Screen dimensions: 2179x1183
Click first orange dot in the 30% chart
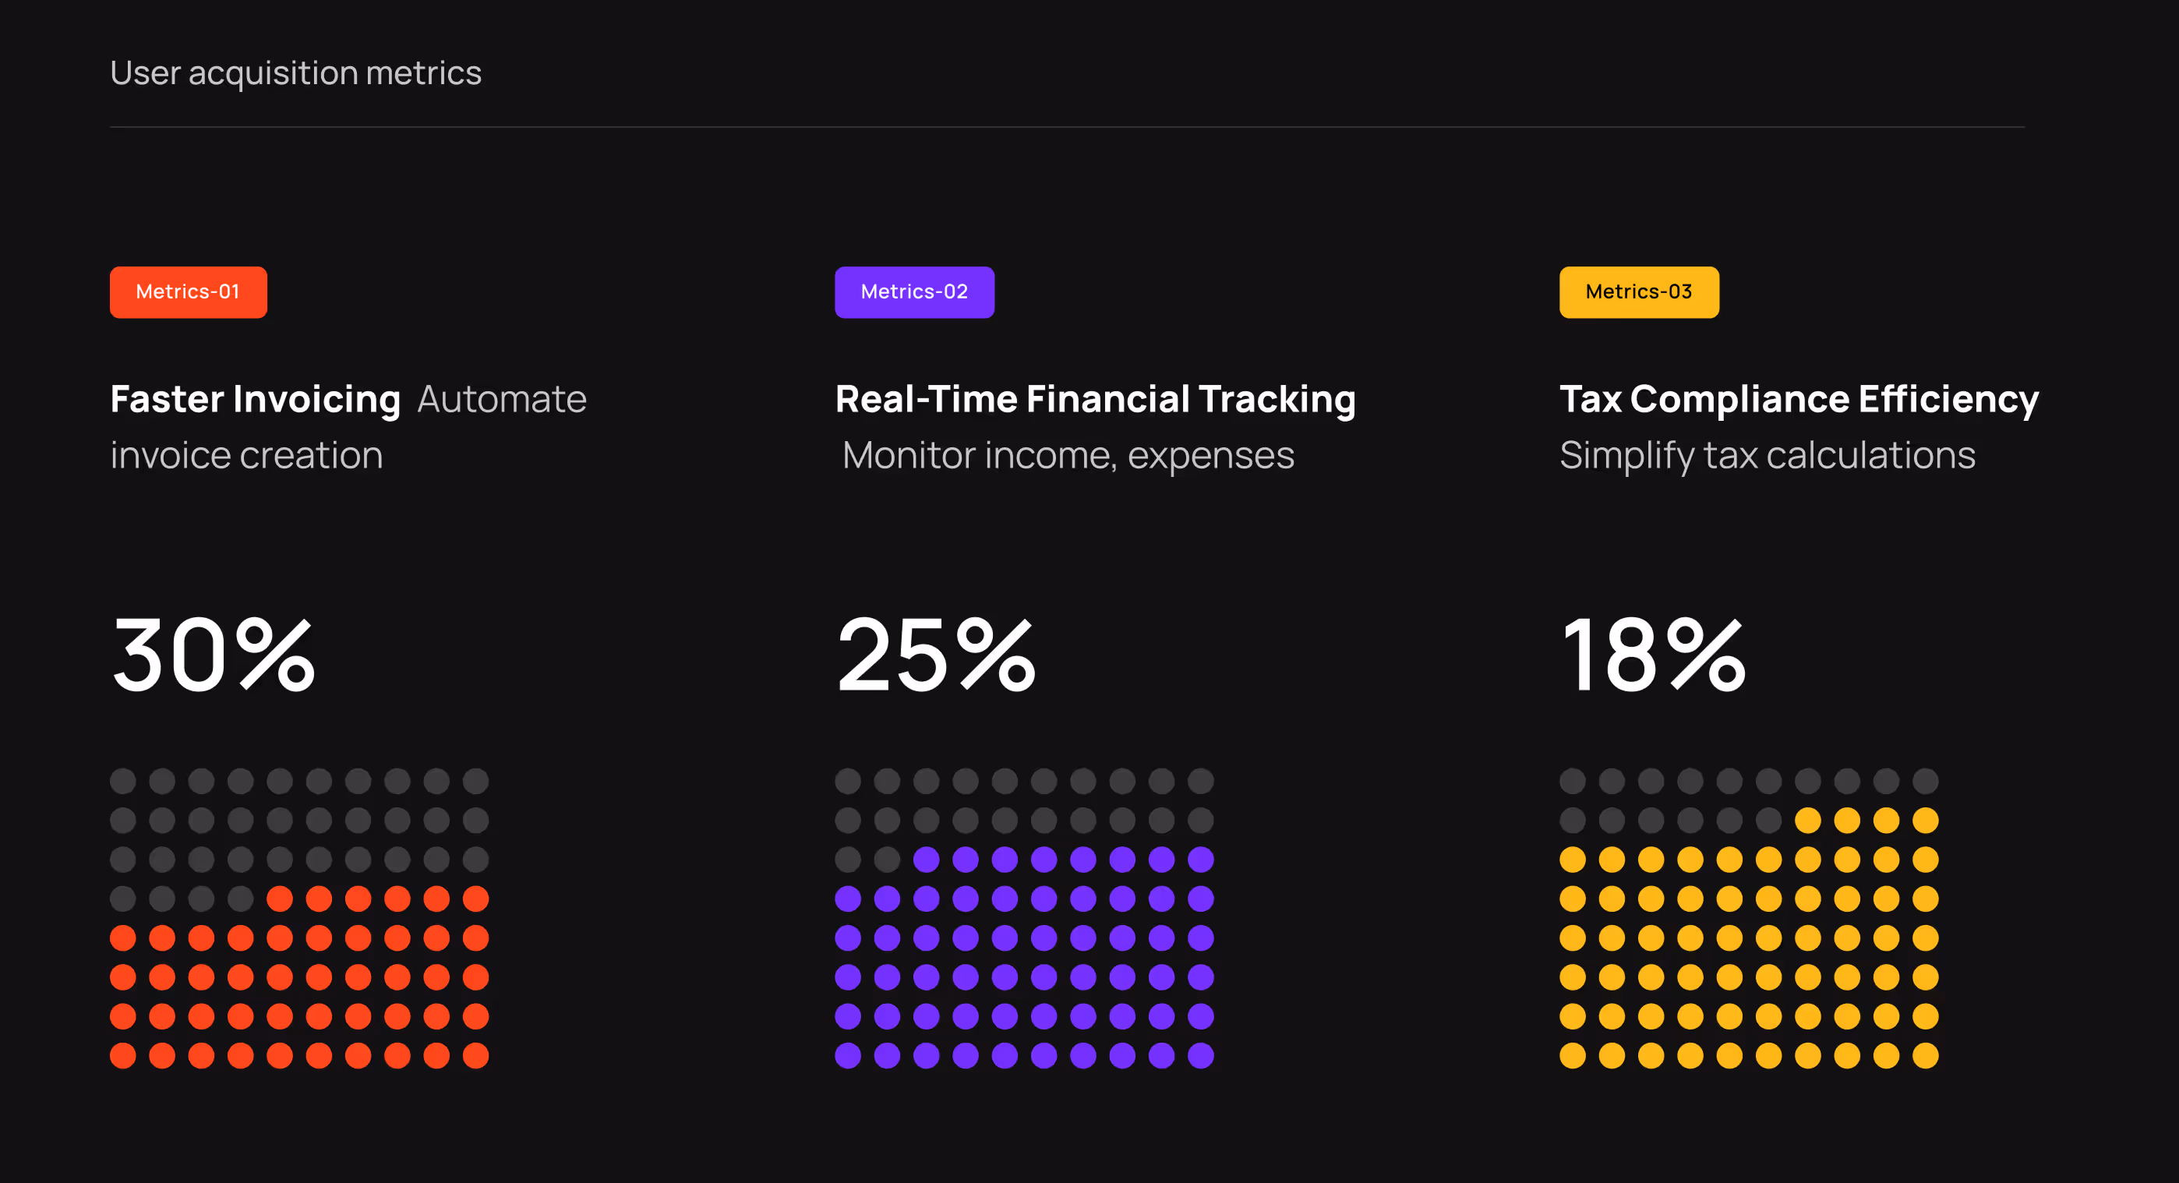(279, 899)
